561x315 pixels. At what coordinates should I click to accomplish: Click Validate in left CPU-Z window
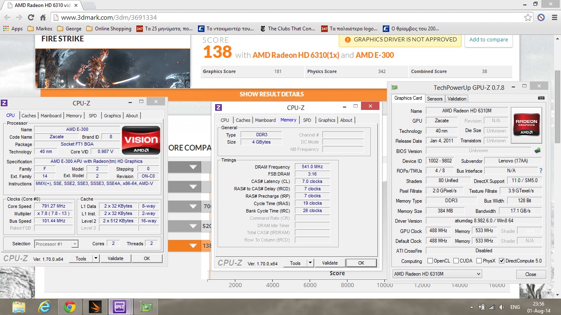115,258
